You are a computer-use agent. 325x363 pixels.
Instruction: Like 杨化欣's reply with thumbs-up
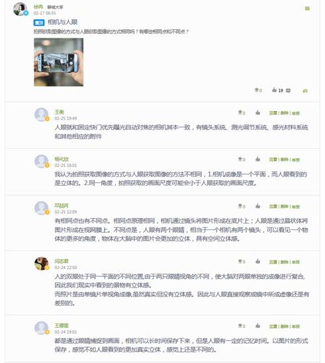(257, 159)
